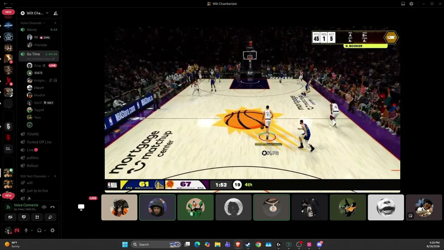The height and width of the screenshot is (250, 444).
Task: Share your screen from the voice panel
Action: click(24, 217)
